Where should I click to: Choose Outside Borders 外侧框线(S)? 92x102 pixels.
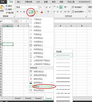pos(41,42)
